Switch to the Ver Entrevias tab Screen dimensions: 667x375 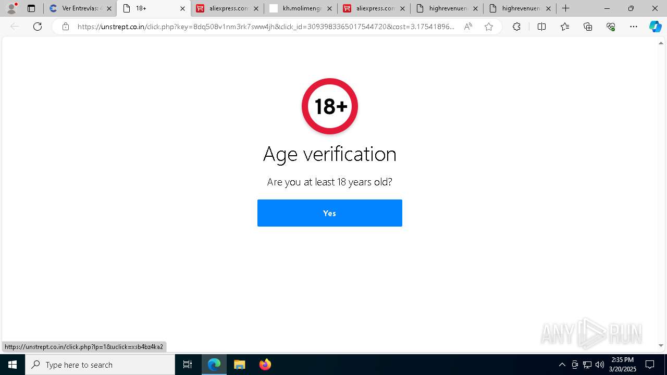click(x=80, y=8)
